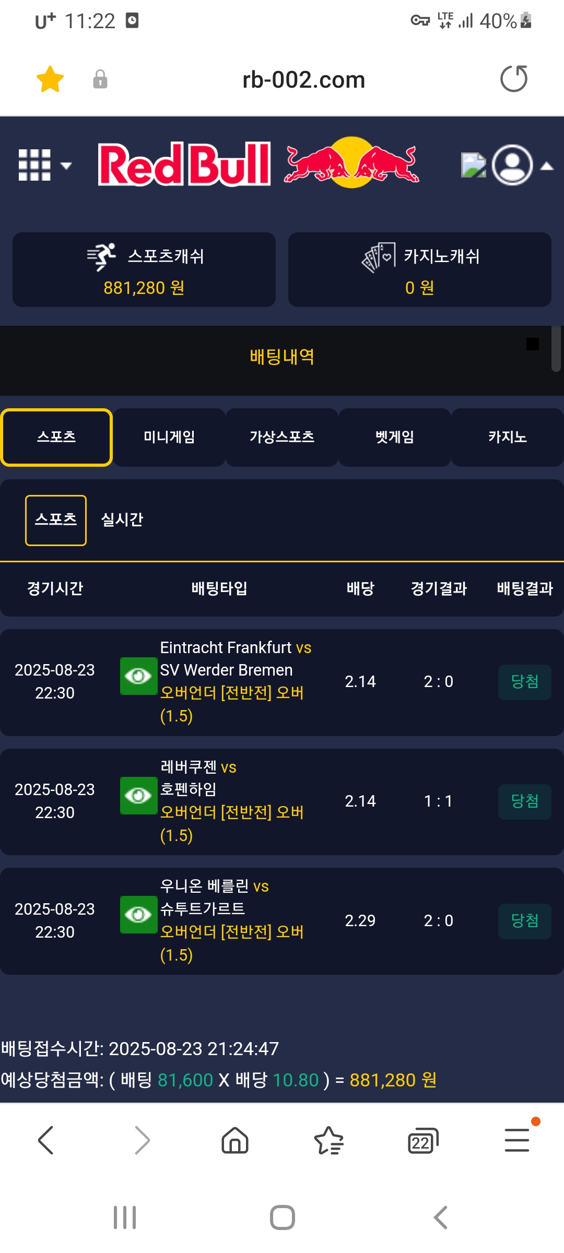
Task: Toggle eye icon for 레버쿠젠 match
Action: pyautogui.click(x=138, y=796)
